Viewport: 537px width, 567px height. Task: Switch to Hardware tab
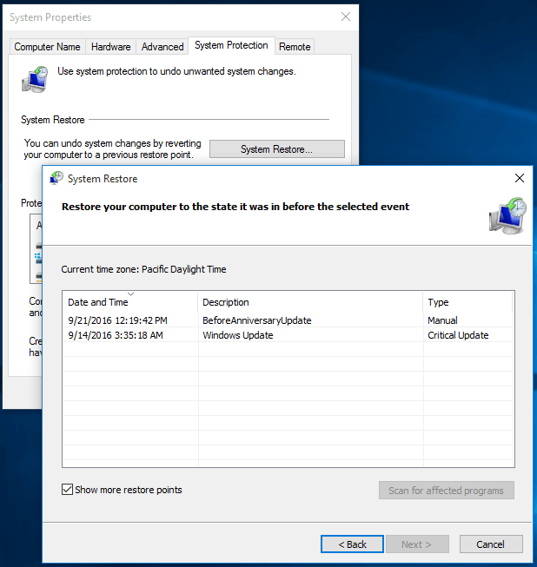pos(110,47)
